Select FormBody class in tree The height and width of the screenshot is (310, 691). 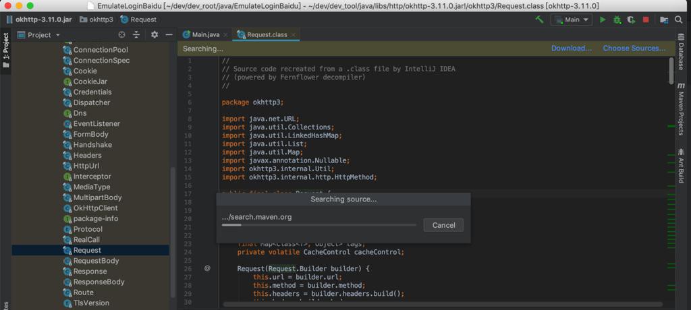(x=86, y=134)
